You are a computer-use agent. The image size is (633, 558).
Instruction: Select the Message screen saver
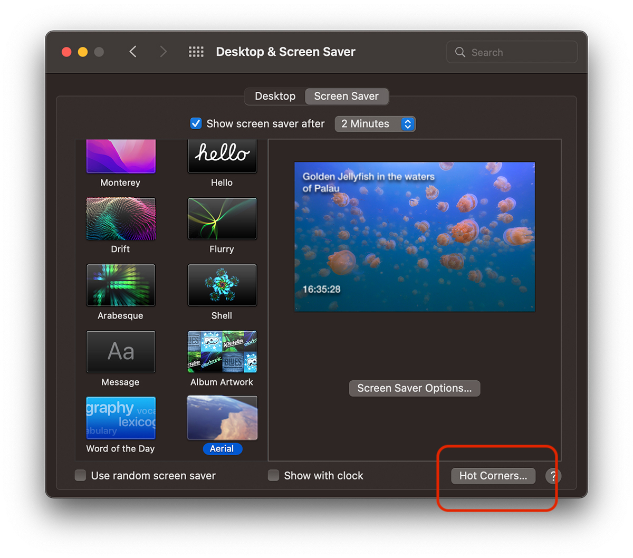pyautogui.click(x=121, y=352)
